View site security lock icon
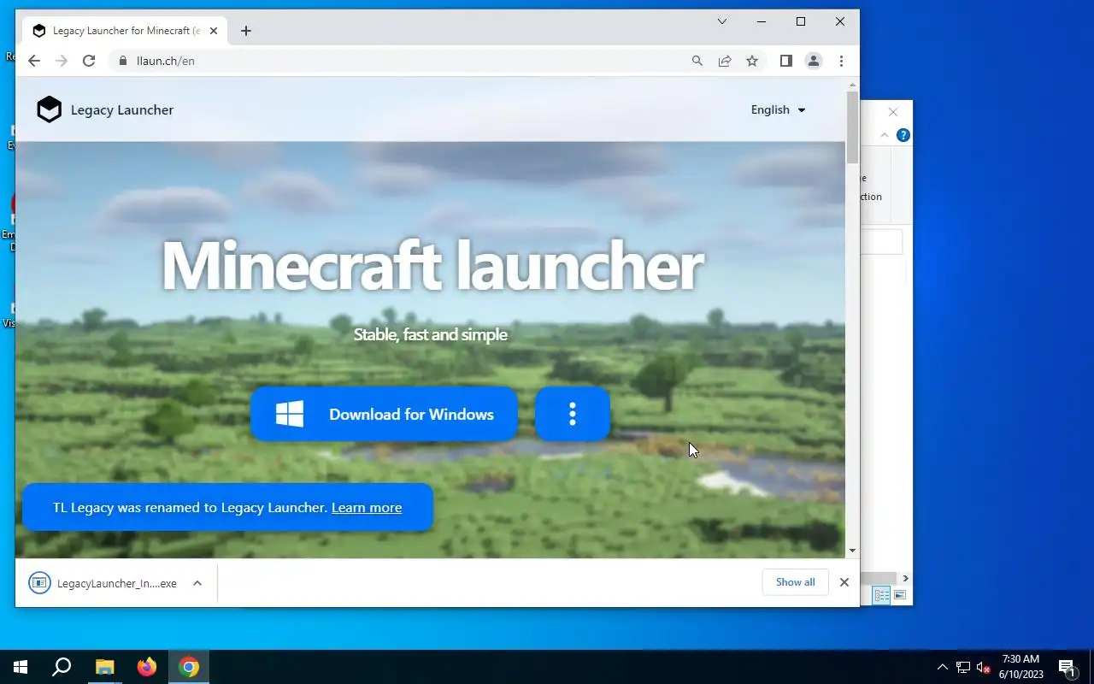Screen dimensions: 1094x684 [x=122, y=61]
